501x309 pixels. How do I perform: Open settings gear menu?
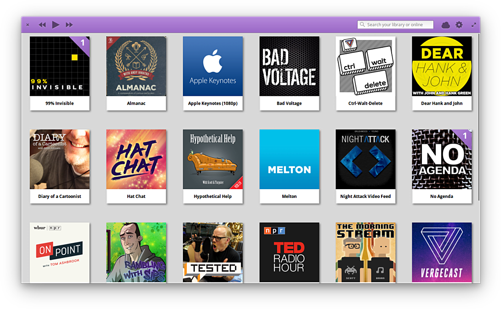459,25
